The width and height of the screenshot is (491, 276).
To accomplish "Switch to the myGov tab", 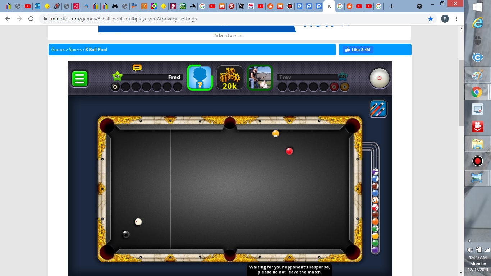I will (x=183, y=6).
